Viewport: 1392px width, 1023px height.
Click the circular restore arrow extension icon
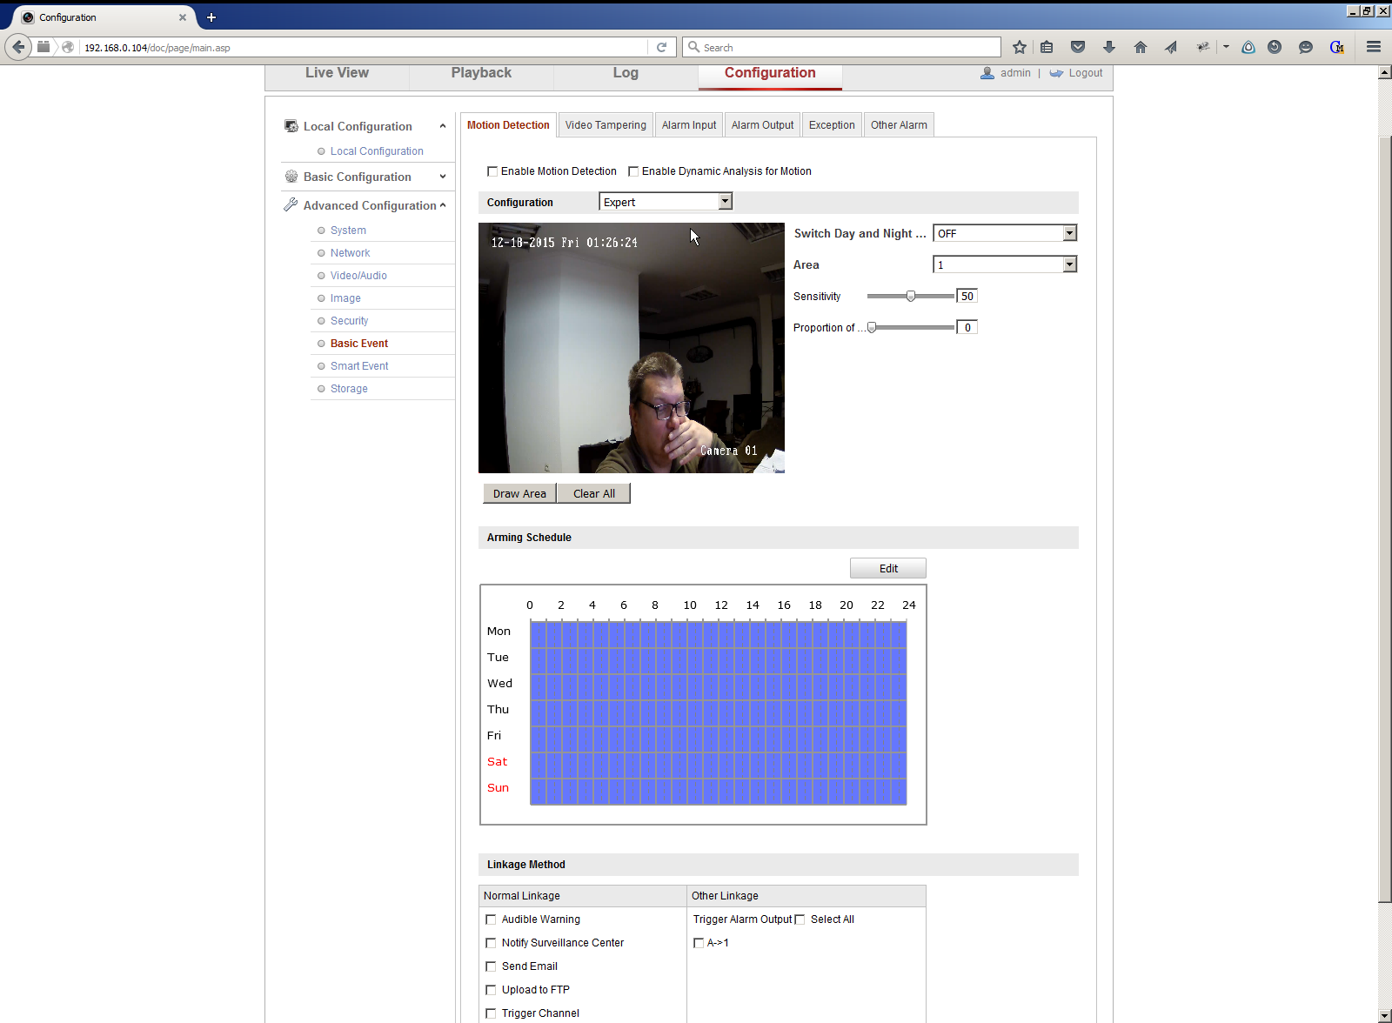pos(1275,47)
